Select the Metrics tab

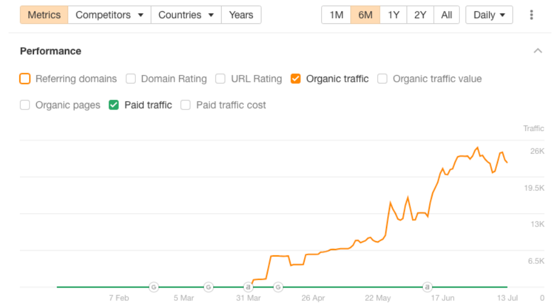pos(44,15)
